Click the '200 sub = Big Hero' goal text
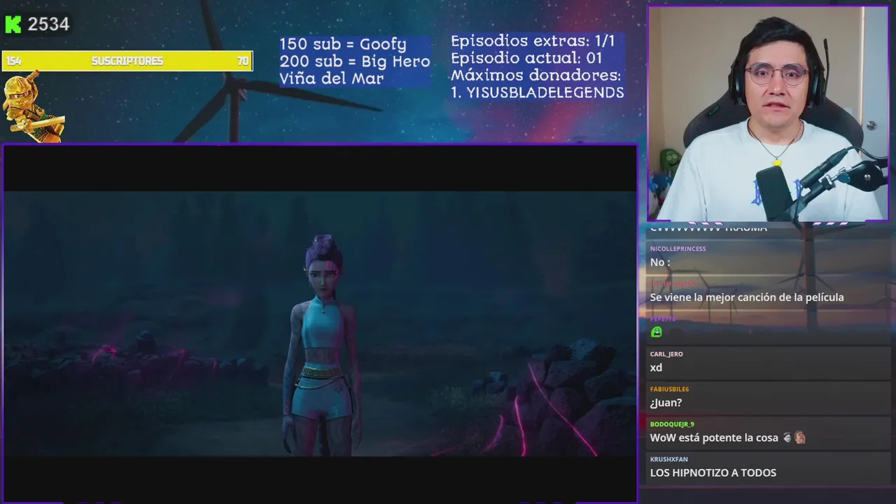 click(355, 62)
